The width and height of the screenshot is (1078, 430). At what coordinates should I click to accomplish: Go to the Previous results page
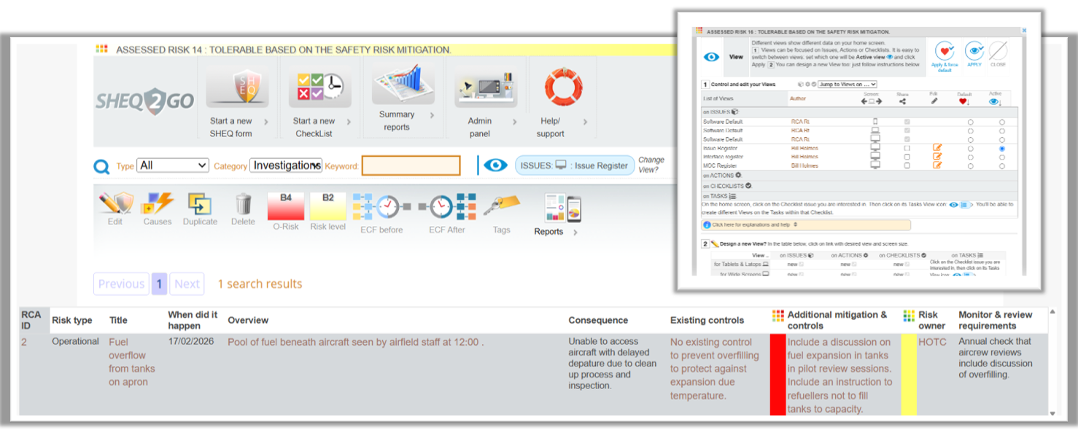click(x=121, y=284)
